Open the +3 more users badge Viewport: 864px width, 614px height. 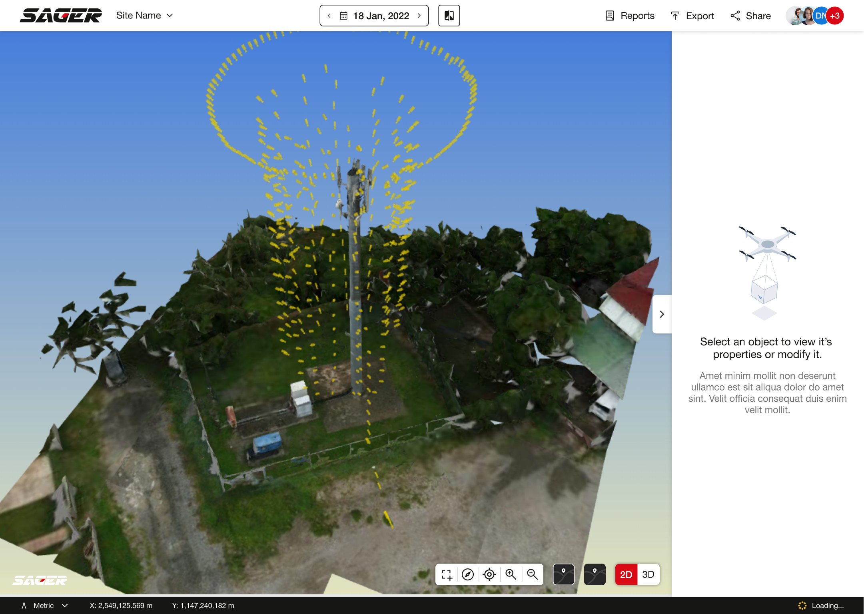835,16
